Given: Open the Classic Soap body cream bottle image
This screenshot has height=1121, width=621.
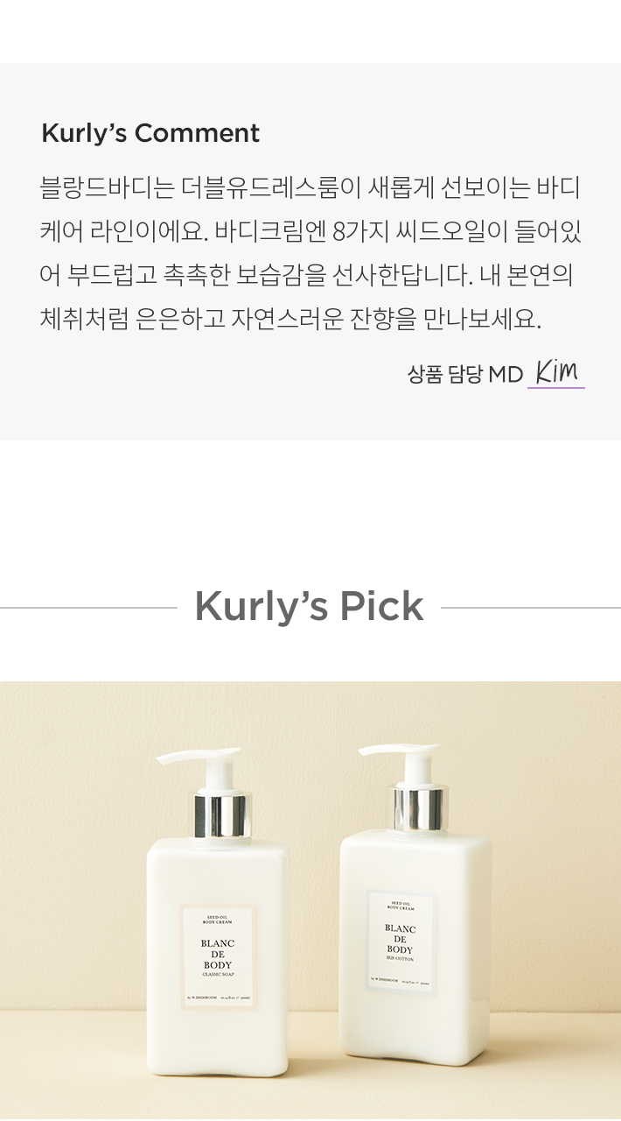Looking at the screenshot, I should point(218,911).
